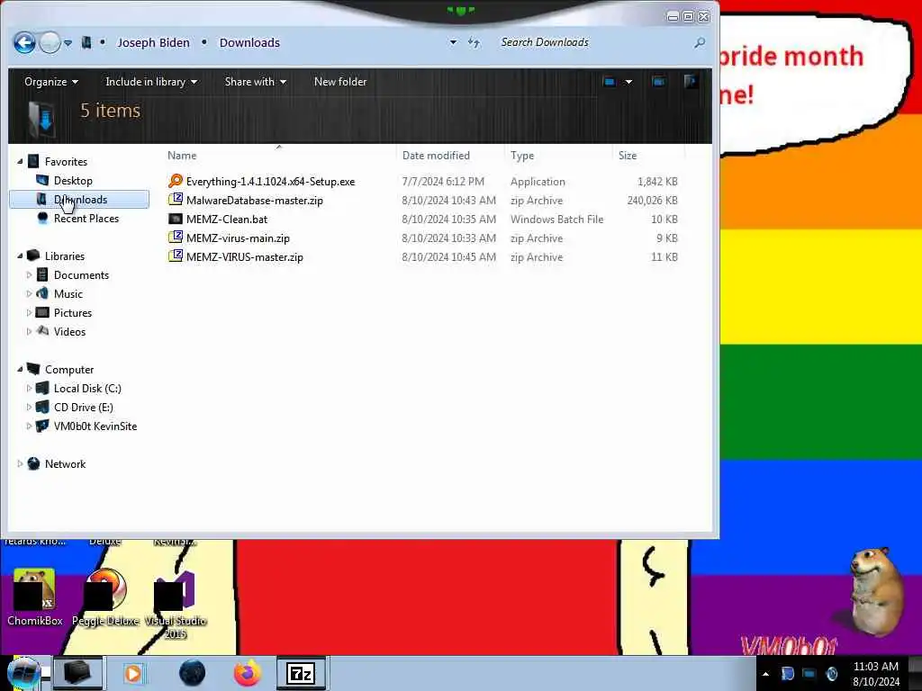Collapse the Libraries tree group
Screen dimensions: 922x691
coord(20,256)
